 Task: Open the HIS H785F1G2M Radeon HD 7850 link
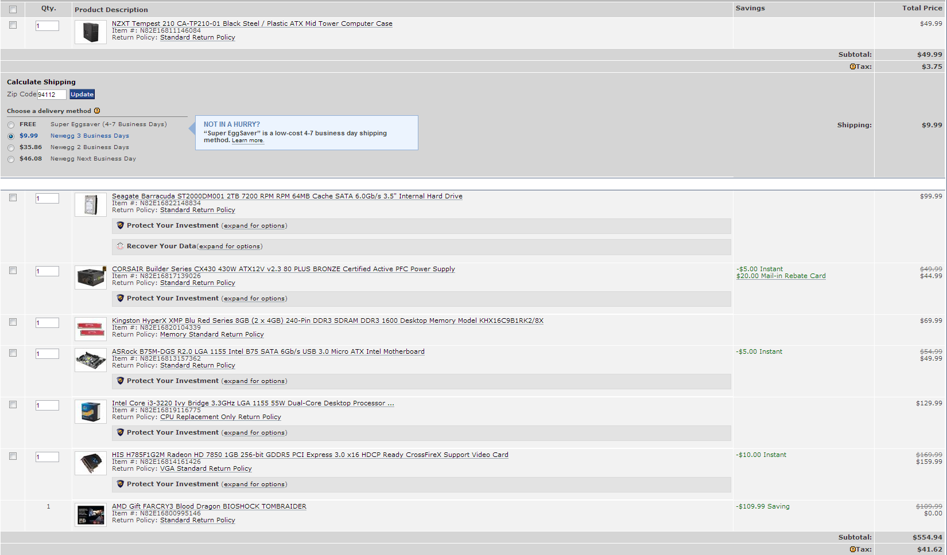tap(310, 455)
